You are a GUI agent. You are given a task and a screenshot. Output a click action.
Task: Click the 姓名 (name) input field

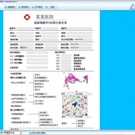click(25, 33)
